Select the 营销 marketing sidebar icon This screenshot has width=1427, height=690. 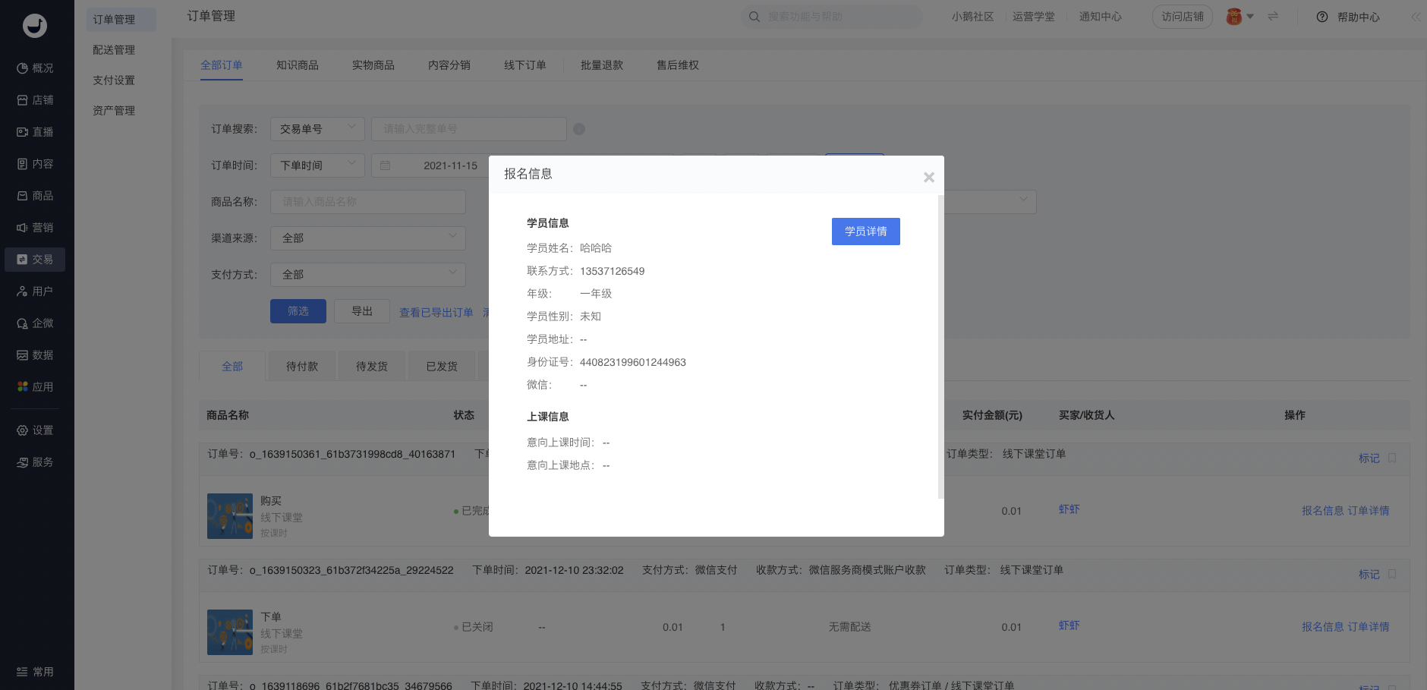(x=23, y=228)
